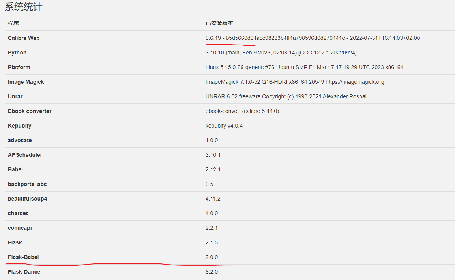Select the beautifulsoup4 version 4.11.2
The height and width of the screenshot is (280, 455).
coord(213,199)
